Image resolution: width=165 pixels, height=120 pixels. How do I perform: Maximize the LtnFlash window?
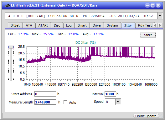coord(153,5)
